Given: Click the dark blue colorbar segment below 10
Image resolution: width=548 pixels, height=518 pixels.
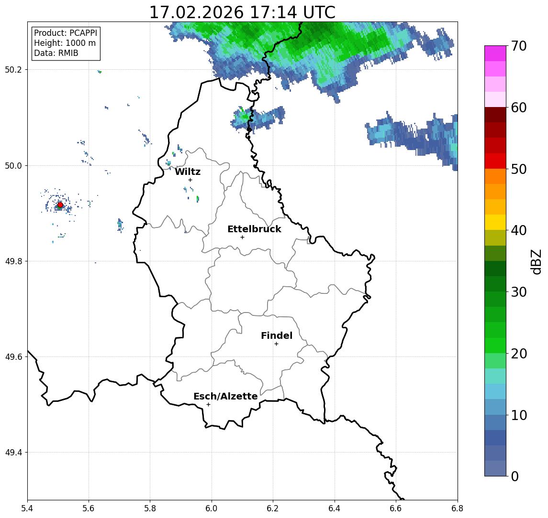Looking at the screenshot, I should pyautogui.click(x=495, y=438).
